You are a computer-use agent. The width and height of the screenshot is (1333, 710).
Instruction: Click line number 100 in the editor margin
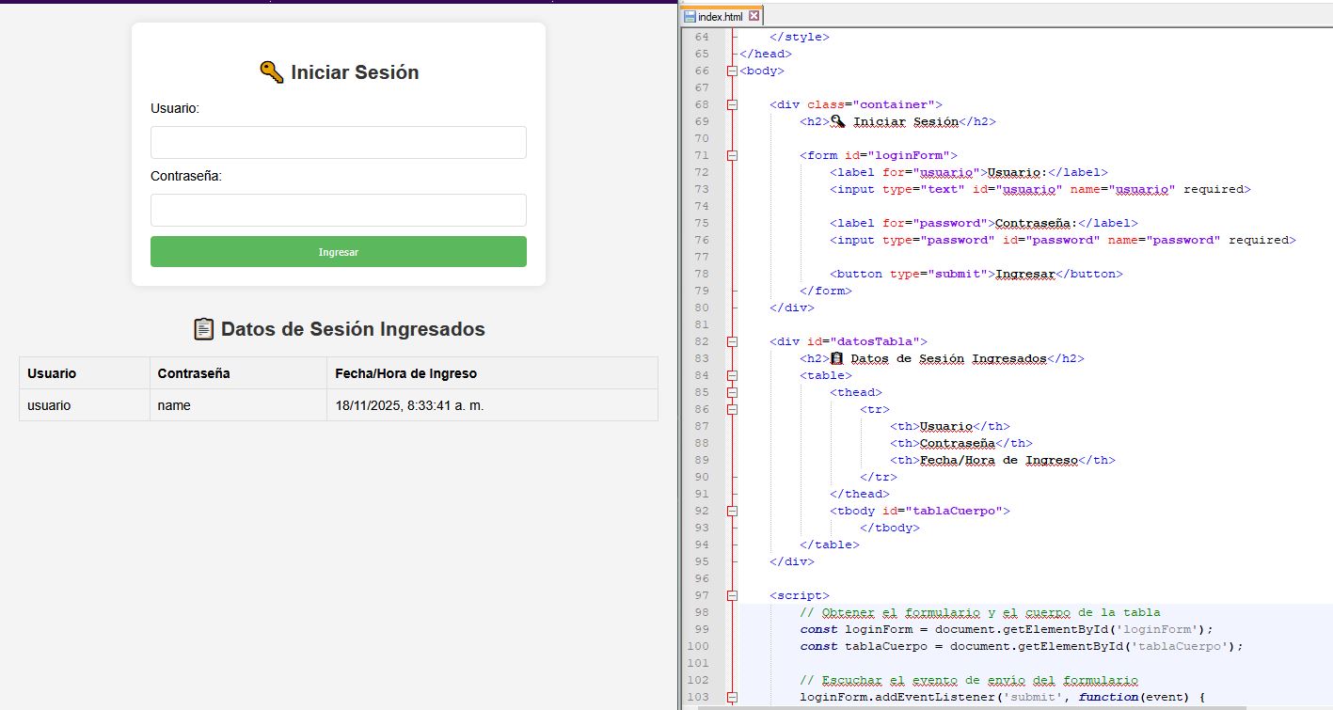pyautogui.click(x=699, y=646)
